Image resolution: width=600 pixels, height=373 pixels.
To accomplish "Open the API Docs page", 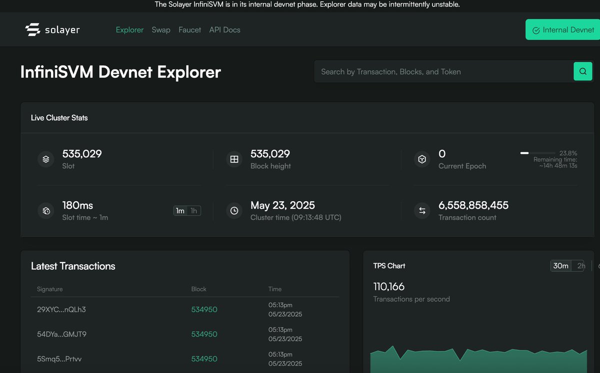I will click(224, 29).
